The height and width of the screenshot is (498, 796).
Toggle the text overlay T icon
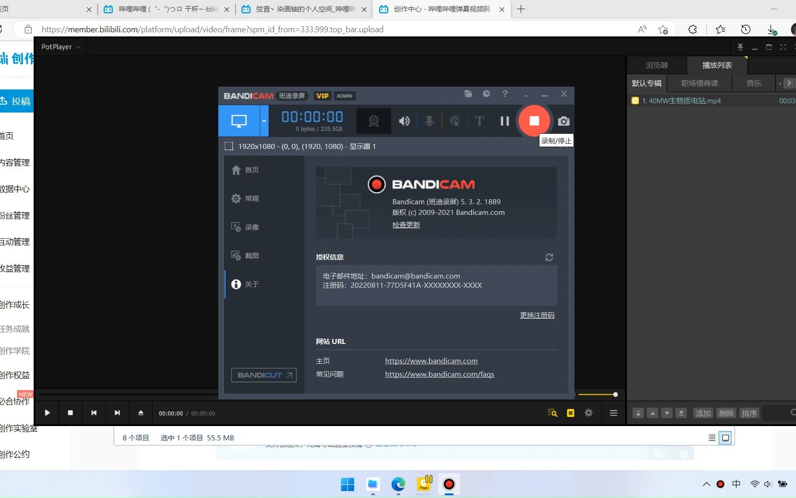click(479, 121)
